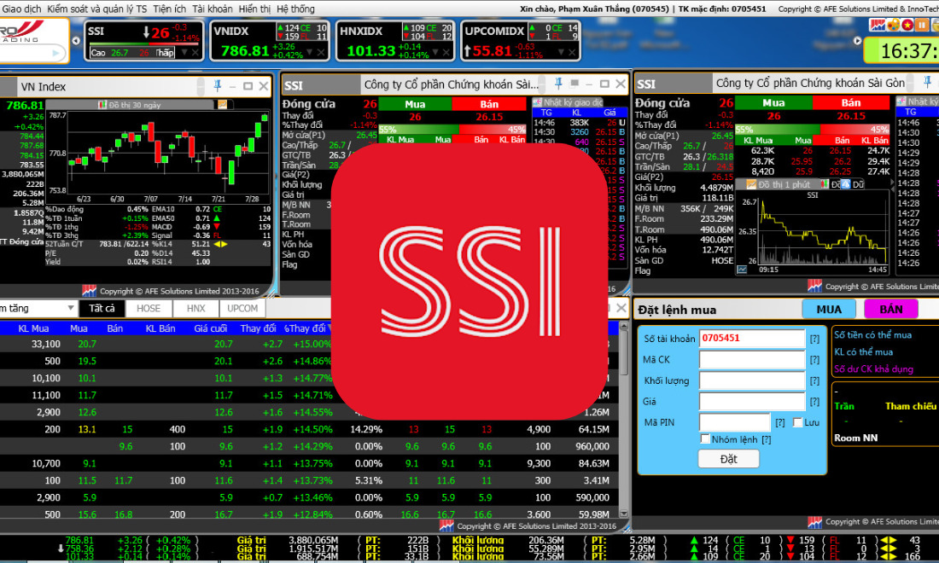The height and width of the screenshot is (563, 939).
Task: Click candlestick chart icon in right SSI window
Action: [825, 184]
